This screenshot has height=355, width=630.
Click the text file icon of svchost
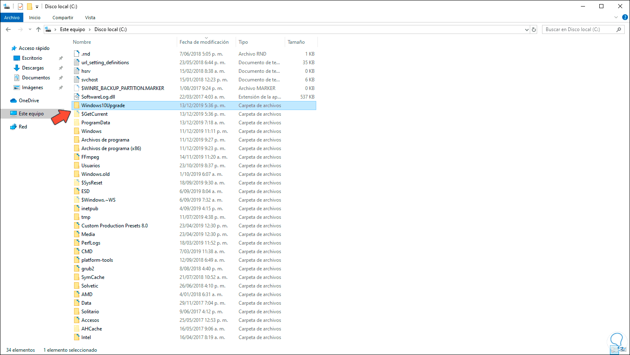click(x=76, y=80)
